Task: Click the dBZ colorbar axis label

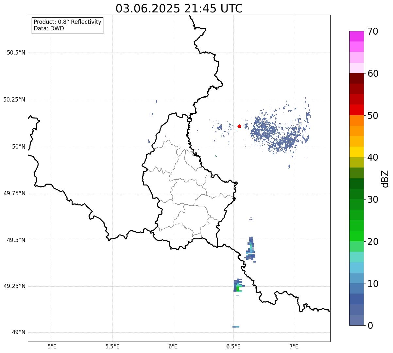Action: click(x=385, y=179)
